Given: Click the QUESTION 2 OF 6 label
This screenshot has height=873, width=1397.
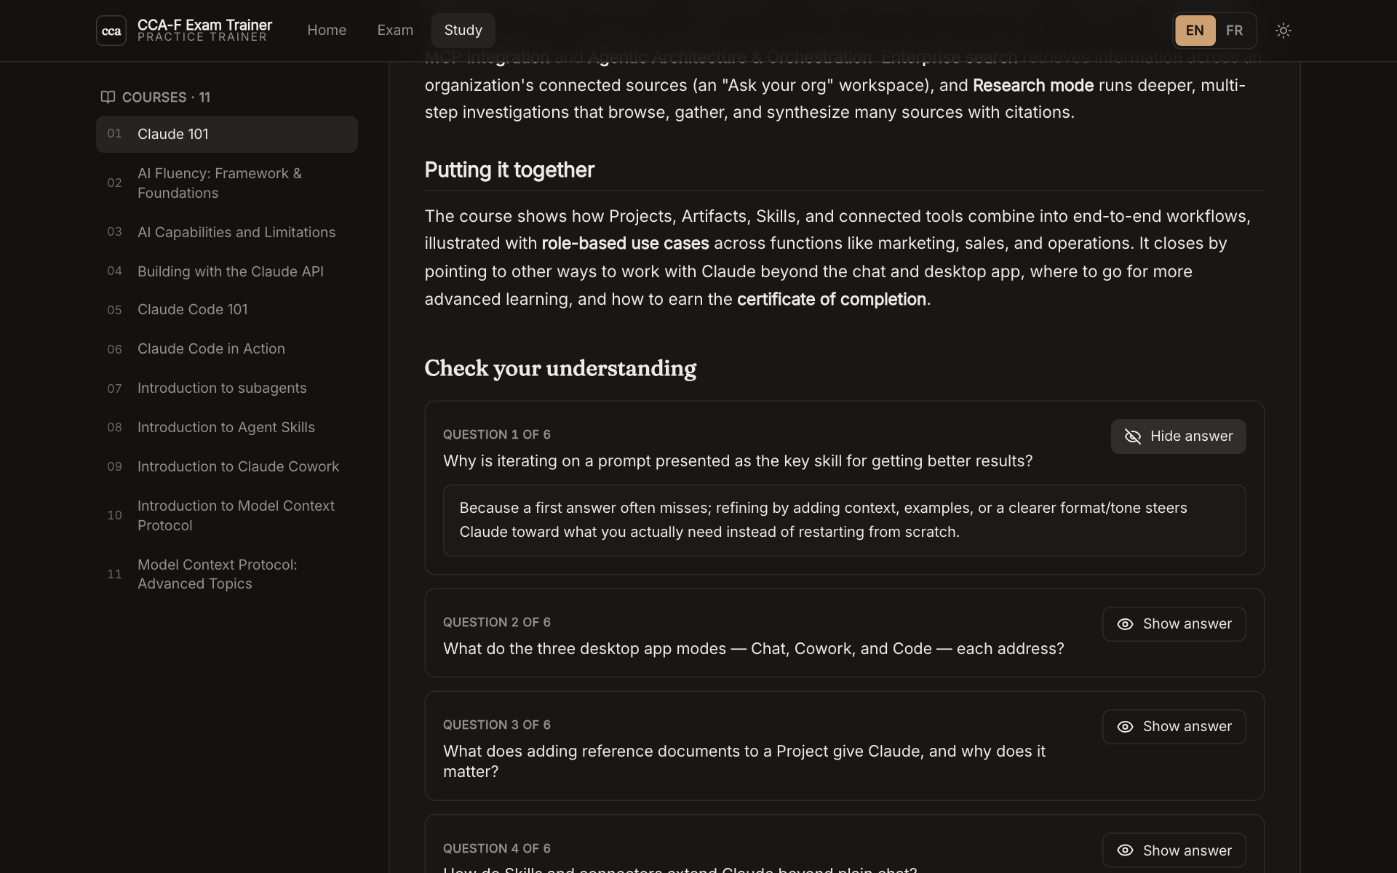Looking at the screenshot, I should pyautogui.click(x=497, y=623).
